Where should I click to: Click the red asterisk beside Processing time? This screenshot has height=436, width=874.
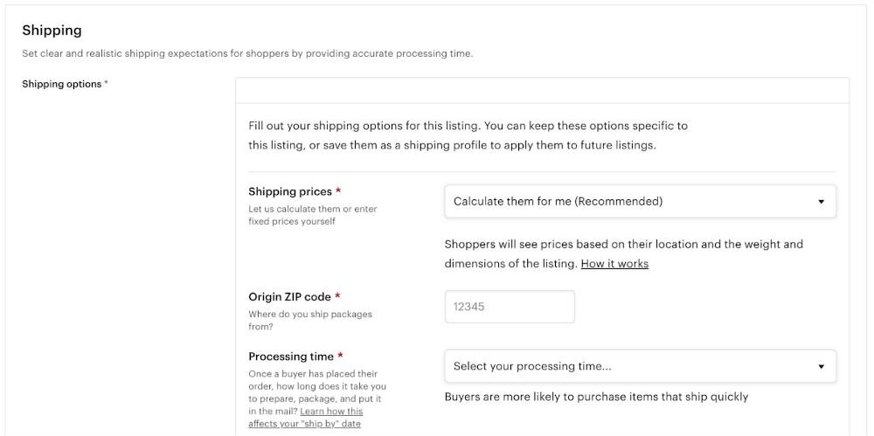click(x=340, y=356)
